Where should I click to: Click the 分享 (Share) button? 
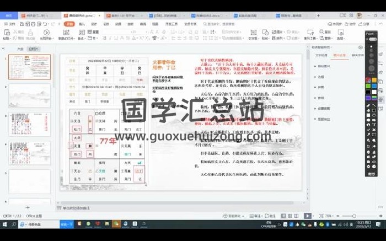click(364, 24)
